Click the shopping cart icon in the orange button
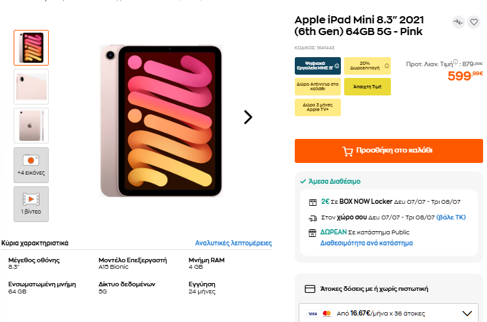This screenshot has height=322, width=487. coord(347,151)
